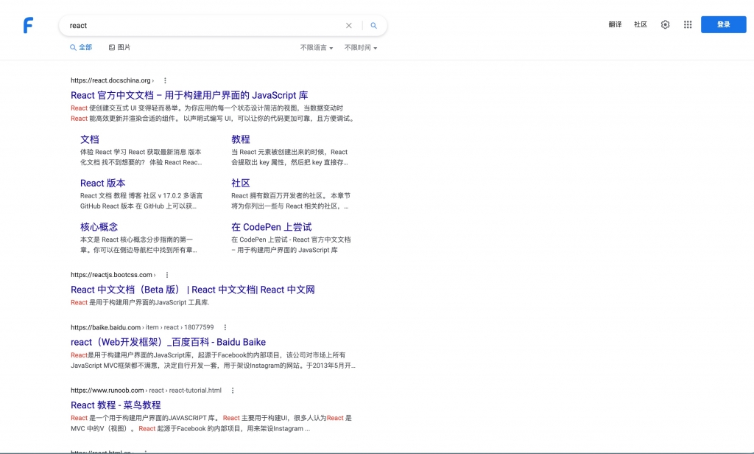This screenshot has height=454, width=754.
Task: Open React 中文文档 (Beta 版) result
Action: click(193, 290)
